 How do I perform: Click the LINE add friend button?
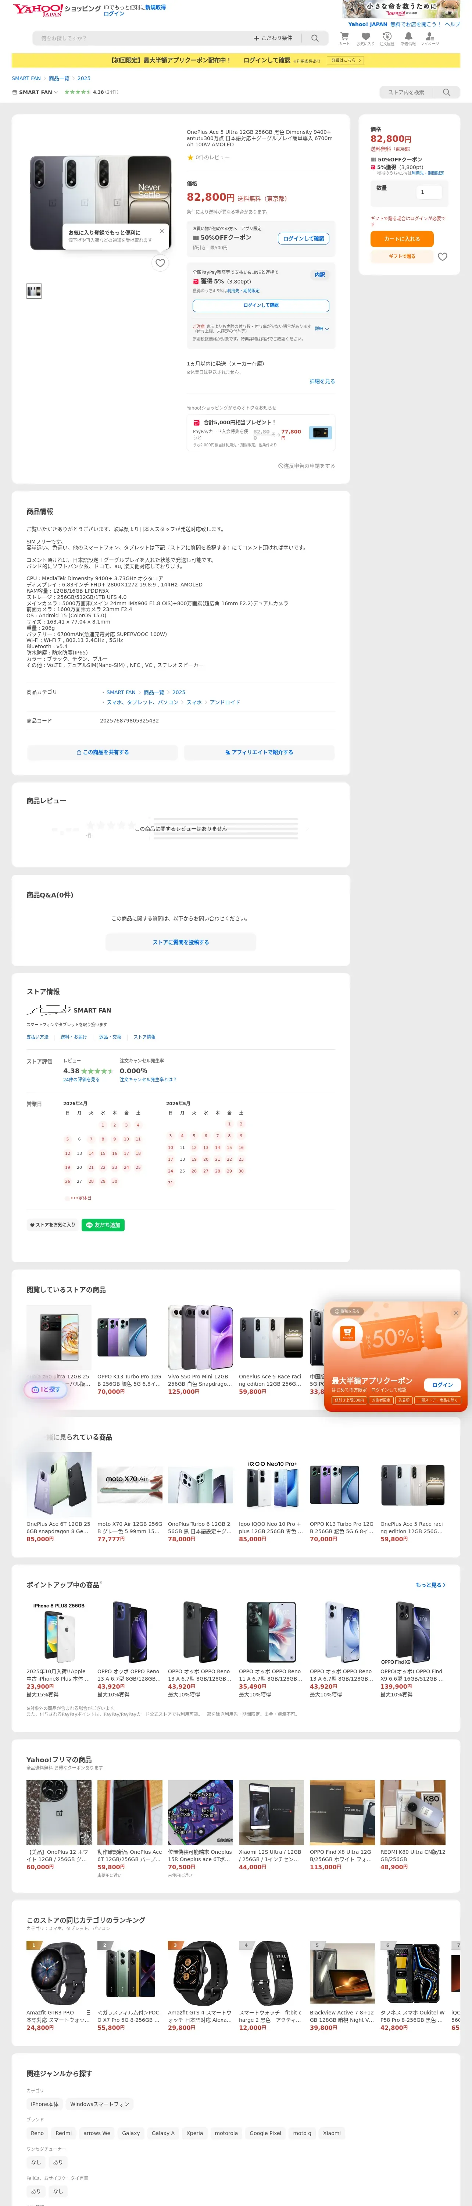click(x=103, y=1225)
